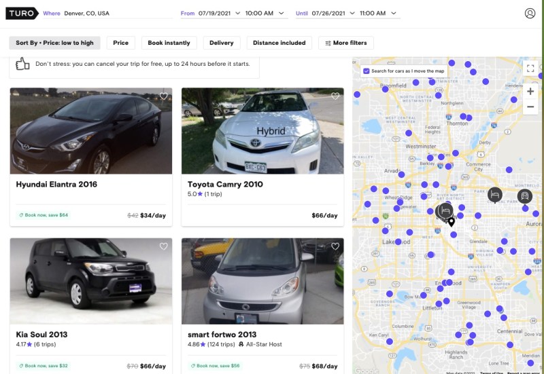Open the Distance included filter
The width and height of the screenshot is (544, 374).
279,43
